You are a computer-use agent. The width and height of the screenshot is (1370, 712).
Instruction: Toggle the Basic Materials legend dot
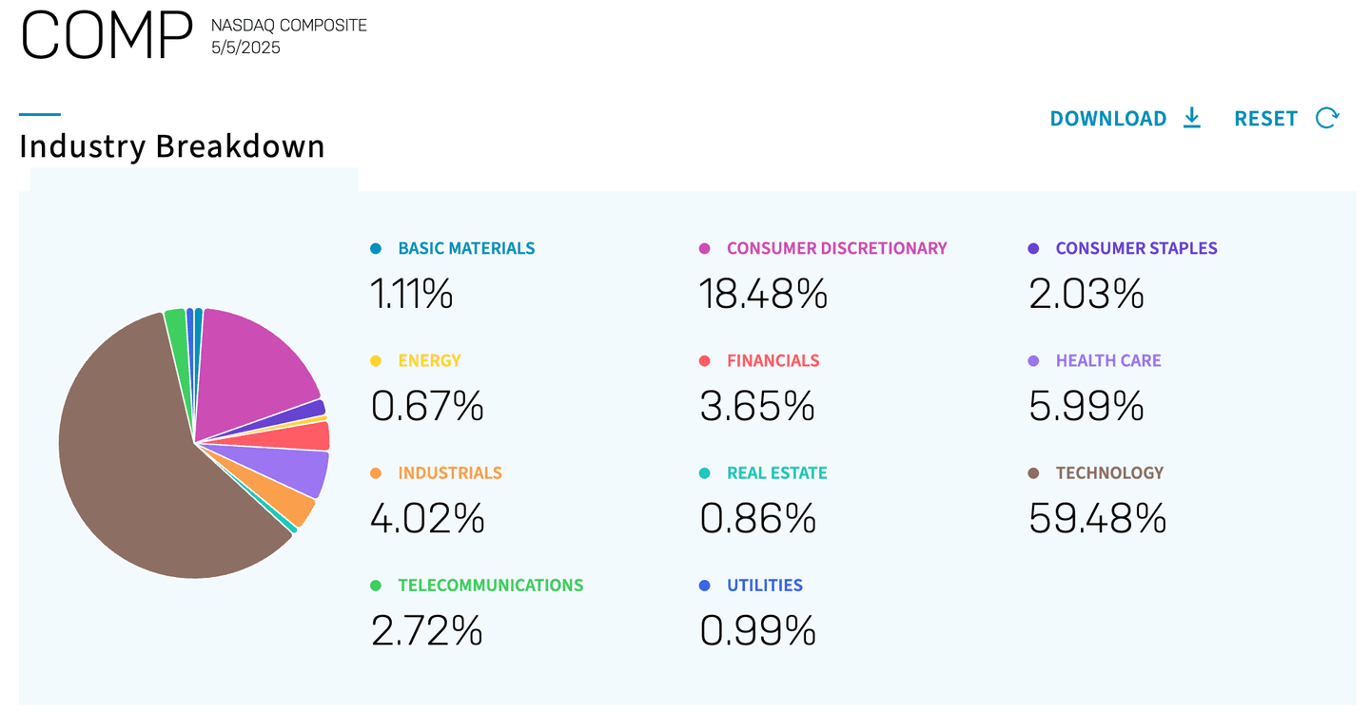pos(376,249)
